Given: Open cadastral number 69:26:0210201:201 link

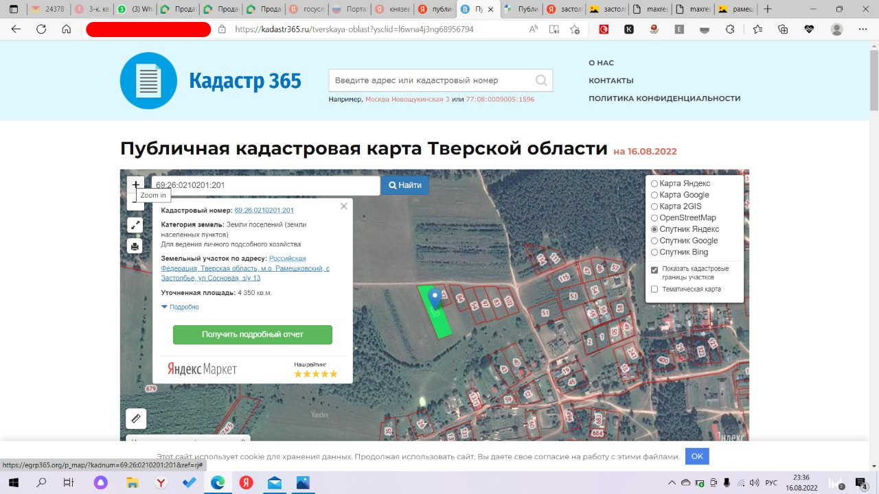Looking at the screenshot, I should [x=264, y=211].
